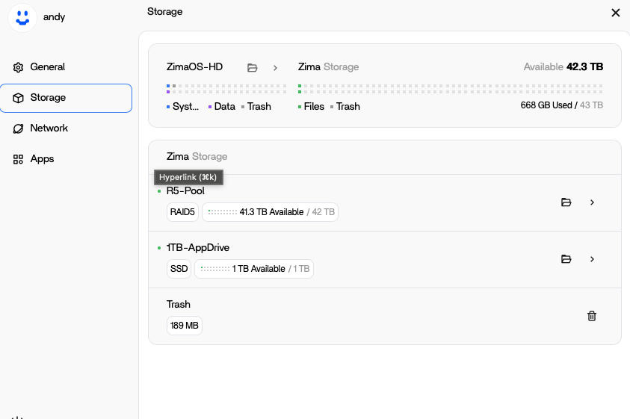Click the 189 MB Trash size badge
Screen dimensions: 630x419
(x=184, y=326)
